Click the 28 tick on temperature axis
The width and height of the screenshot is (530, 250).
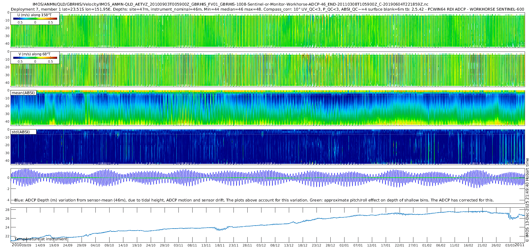(7, 210)
